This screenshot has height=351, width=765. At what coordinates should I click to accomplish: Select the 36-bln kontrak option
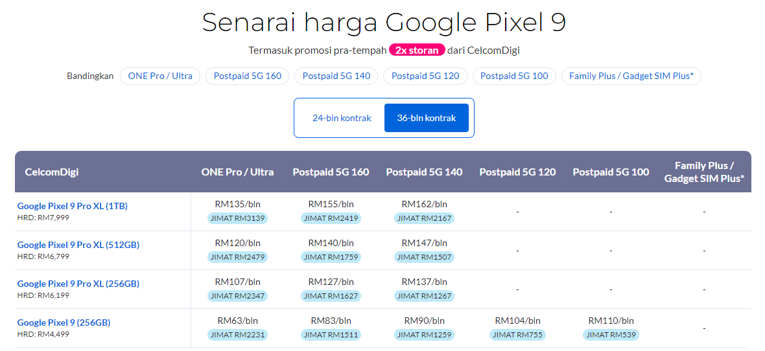click(426, 118)
